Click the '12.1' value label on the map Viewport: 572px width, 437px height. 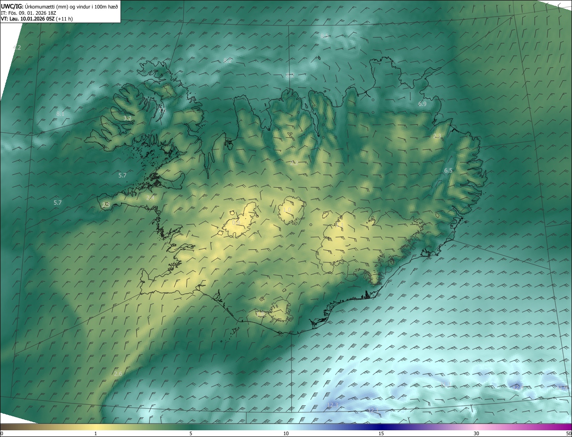(373, 410)
